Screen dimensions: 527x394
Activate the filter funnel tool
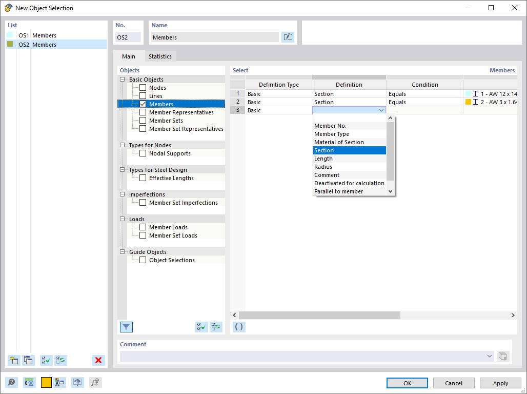(x=126, y=327)
